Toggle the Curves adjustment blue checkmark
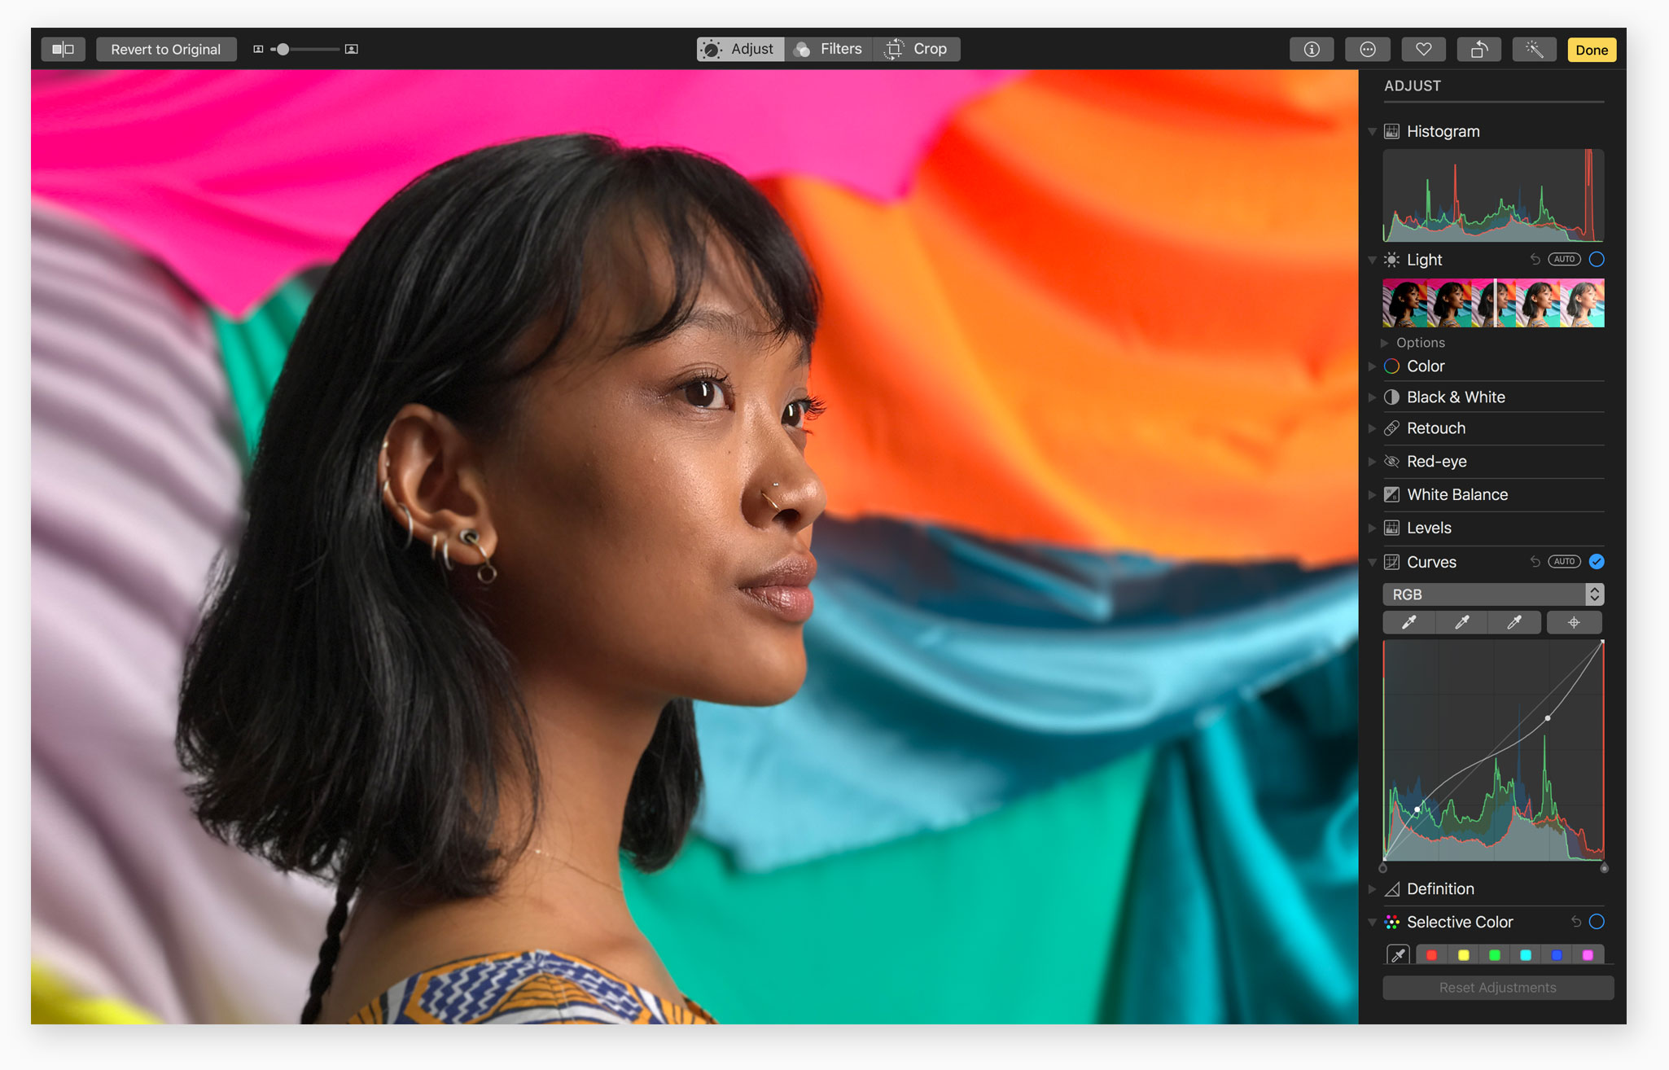The image size is (1669, 1070). 1597,562
